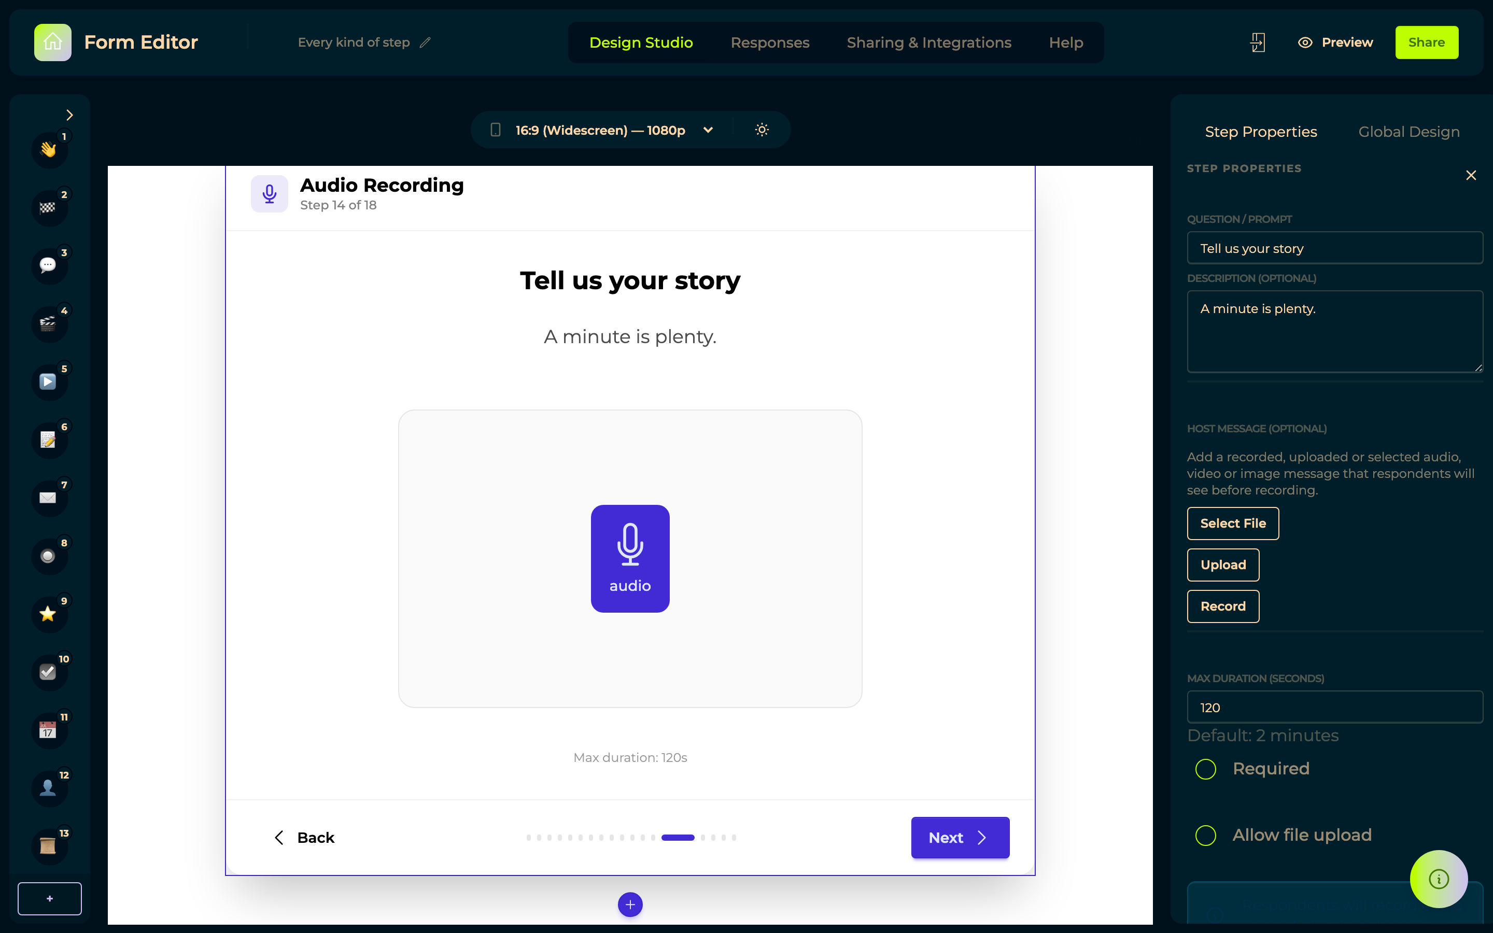Click the Max Duration seconds field
Image resolution: width=1493 pixels, height=933 pixels.
pos(1334,707)
